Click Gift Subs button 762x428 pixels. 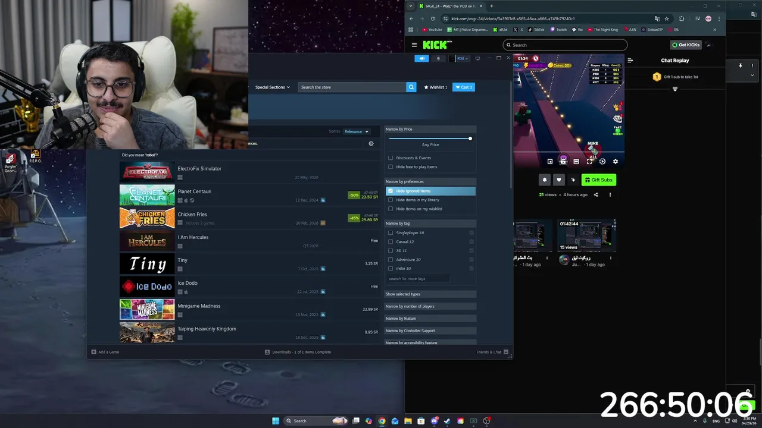[x=598, y=180]
